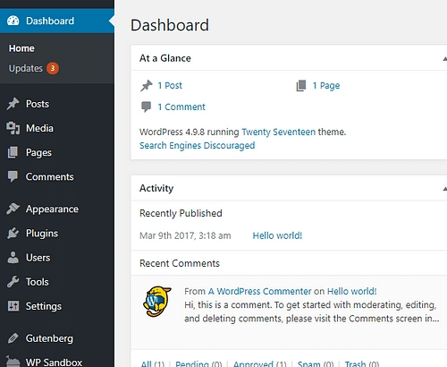This screenshot has height=367, width=447.
Task: Collapse the At a Glance panel
Action: tap(444, 58)
